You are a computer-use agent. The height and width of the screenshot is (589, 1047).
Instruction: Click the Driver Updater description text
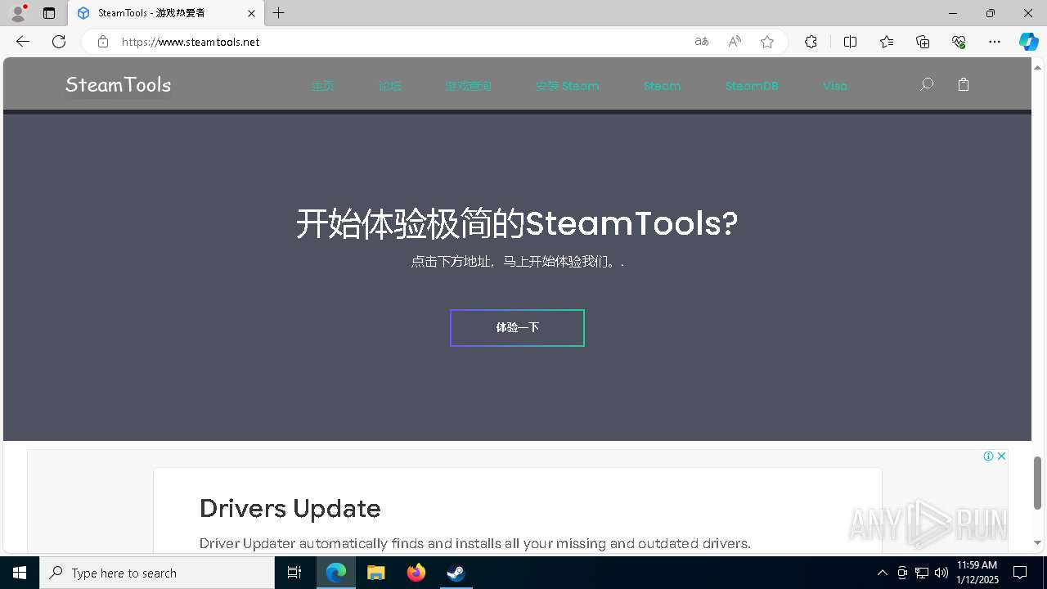tap(475, 543)
